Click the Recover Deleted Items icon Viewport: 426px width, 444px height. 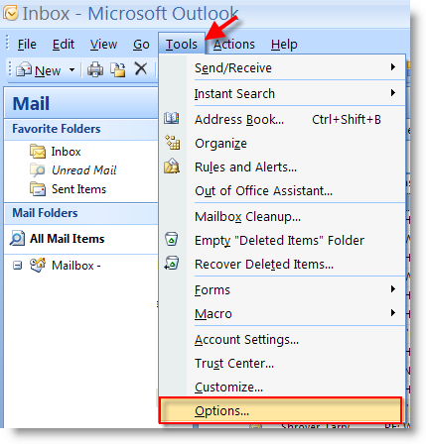[x=172, y=263]
